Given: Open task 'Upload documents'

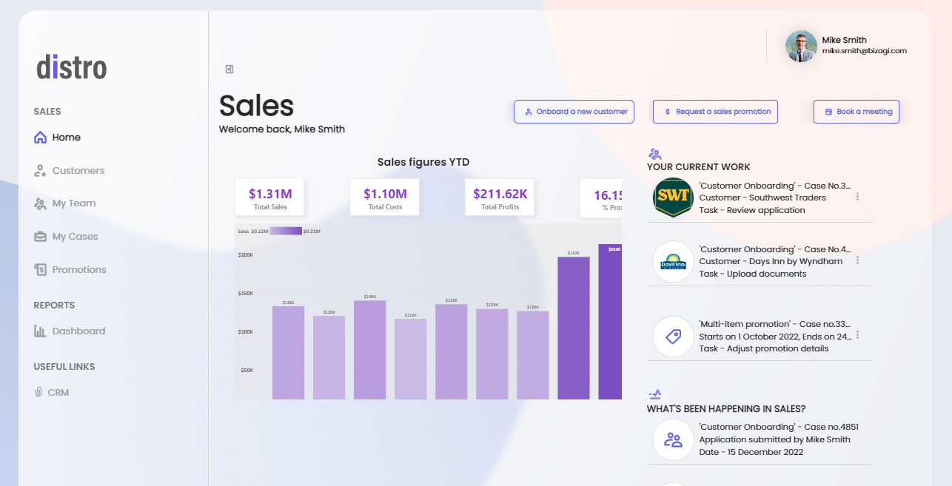Looking at the screenshot, I should point(753,274).
